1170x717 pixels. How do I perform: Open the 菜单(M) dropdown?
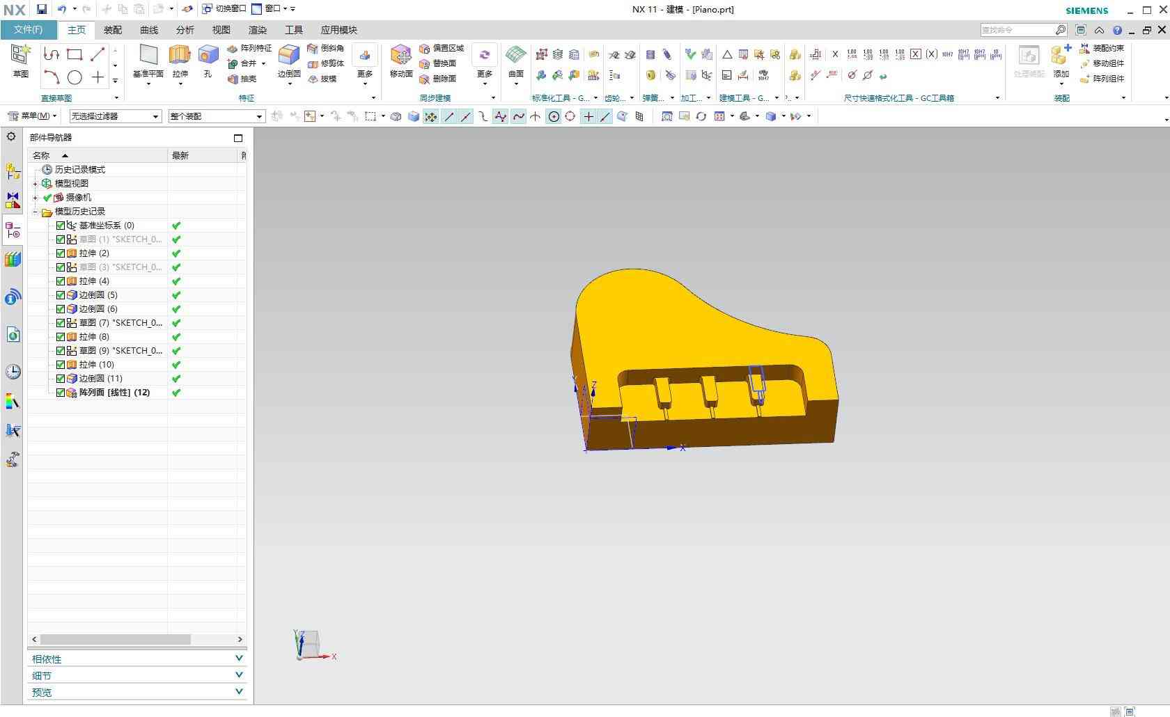click(x=32, y=116)
